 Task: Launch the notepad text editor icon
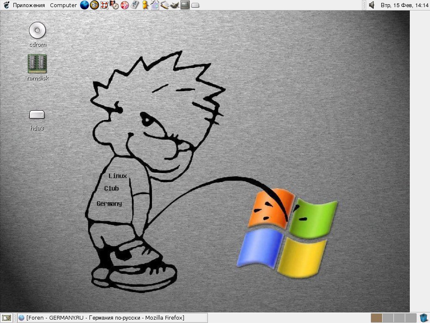pos(165,5)
